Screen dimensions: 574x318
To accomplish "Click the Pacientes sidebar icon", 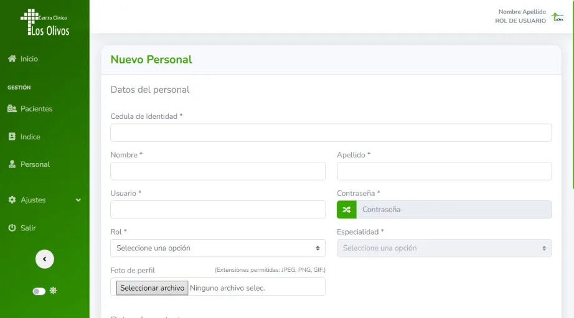I will coord(12,109).
